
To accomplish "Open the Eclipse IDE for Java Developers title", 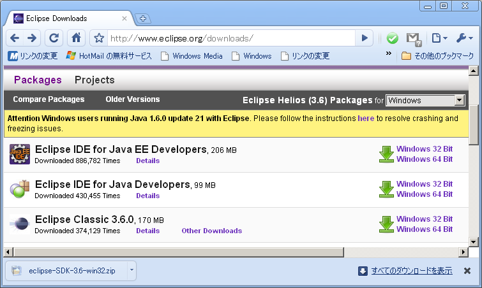I will 112,184.
